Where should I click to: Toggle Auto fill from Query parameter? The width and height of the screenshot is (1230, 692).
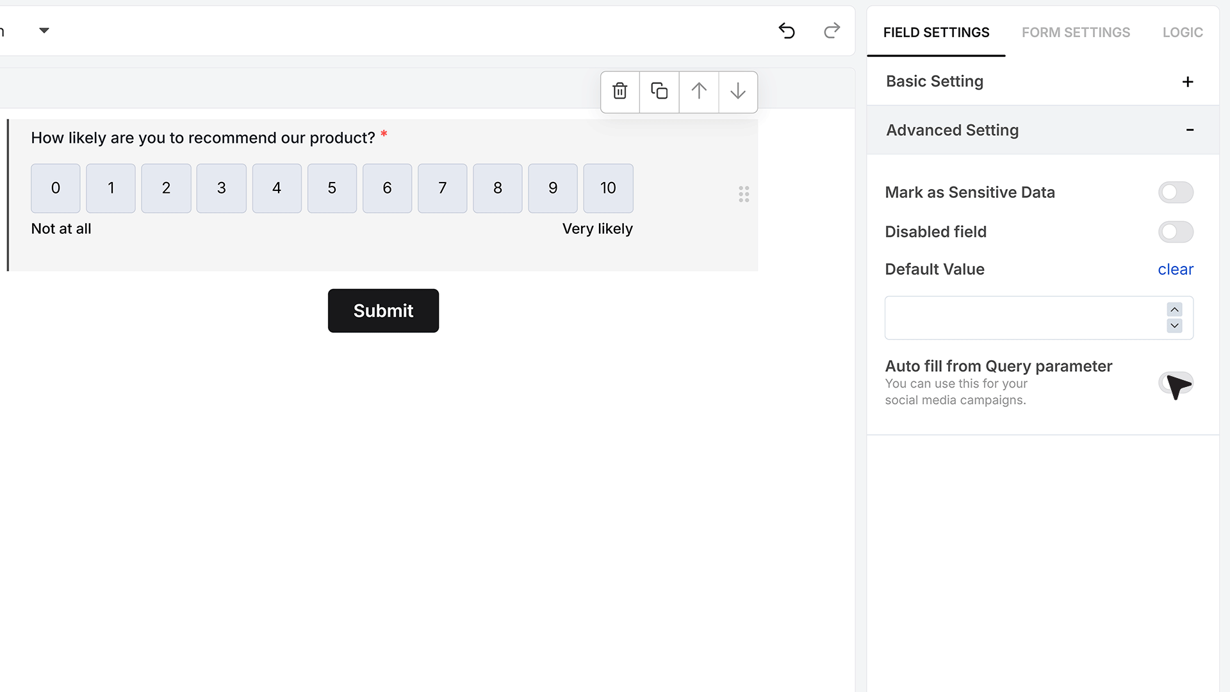pos(1176,383)
